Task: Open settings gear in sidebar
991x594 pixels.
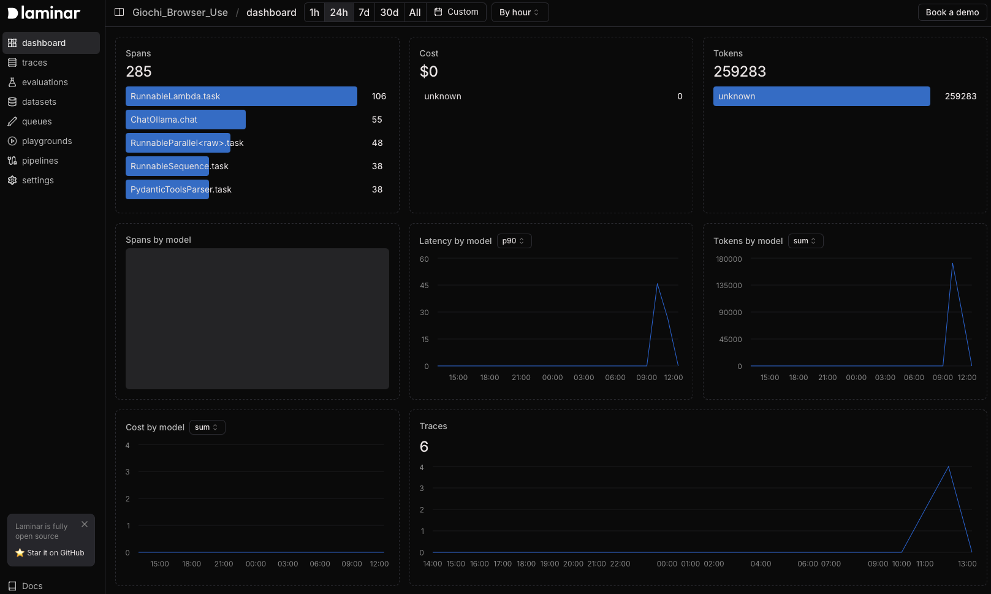Action: click(x=12, y=180)
